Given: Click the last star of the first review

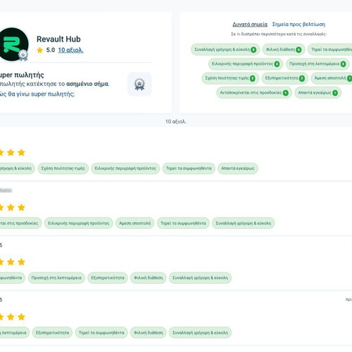Looking at the screenshot, I should [21, 153].
